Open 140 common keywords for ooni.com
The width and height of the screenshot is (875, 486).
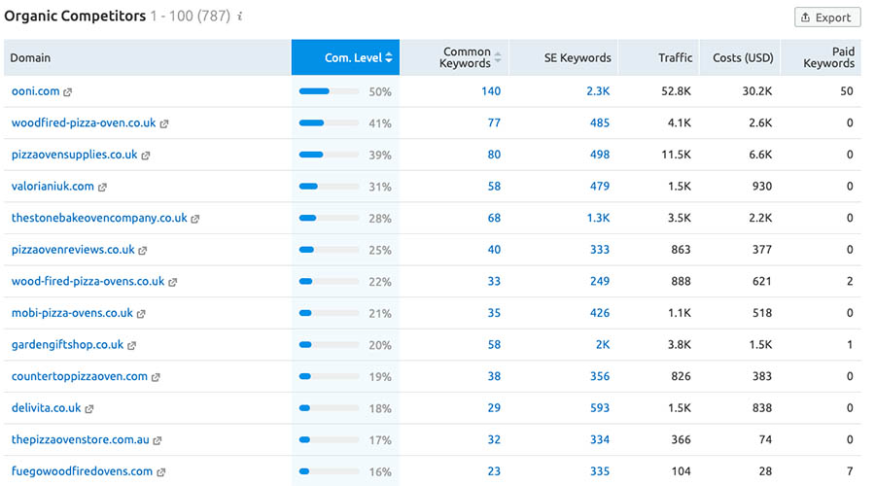491,91
